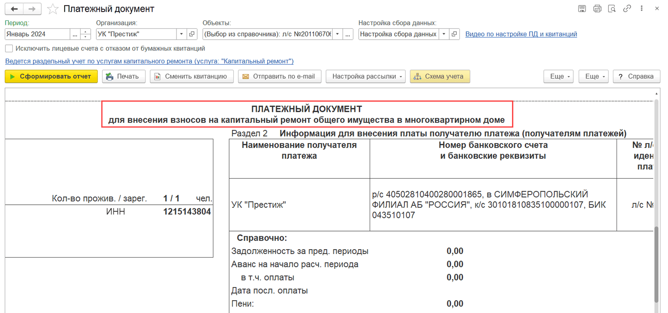This screenshot has height=313, width=668.
Task: Click the floppy disk save icon
Action: [582, 8]
